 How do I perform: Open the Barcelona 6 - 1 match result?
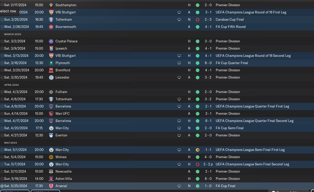[208, 121]
